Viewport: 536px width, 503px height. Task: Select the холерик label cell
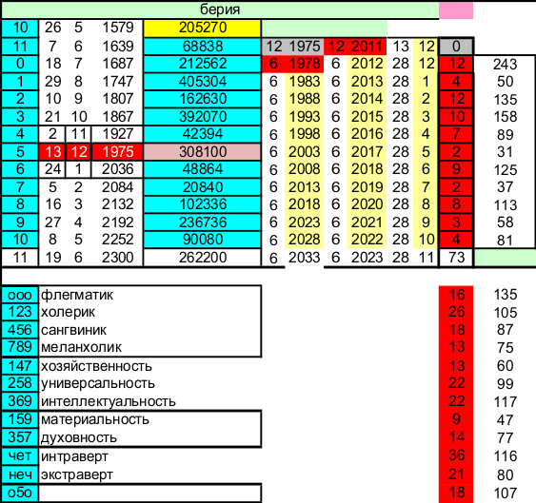click(x=150, y=312)
